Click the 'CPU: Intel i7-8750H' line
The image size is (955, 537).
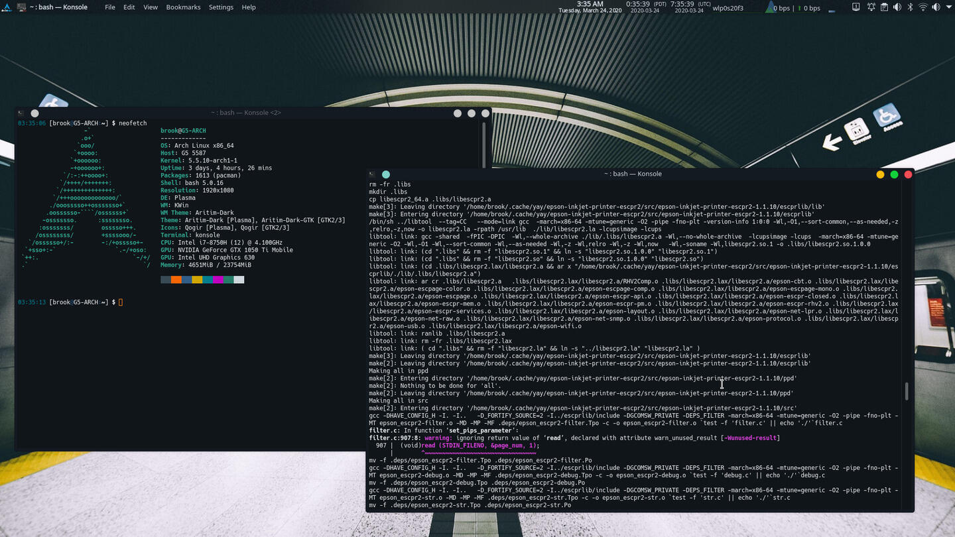(222, 243)
